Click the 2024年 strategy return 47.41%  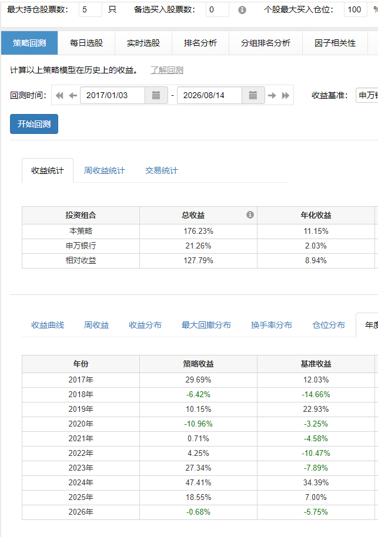pos(199,483)
